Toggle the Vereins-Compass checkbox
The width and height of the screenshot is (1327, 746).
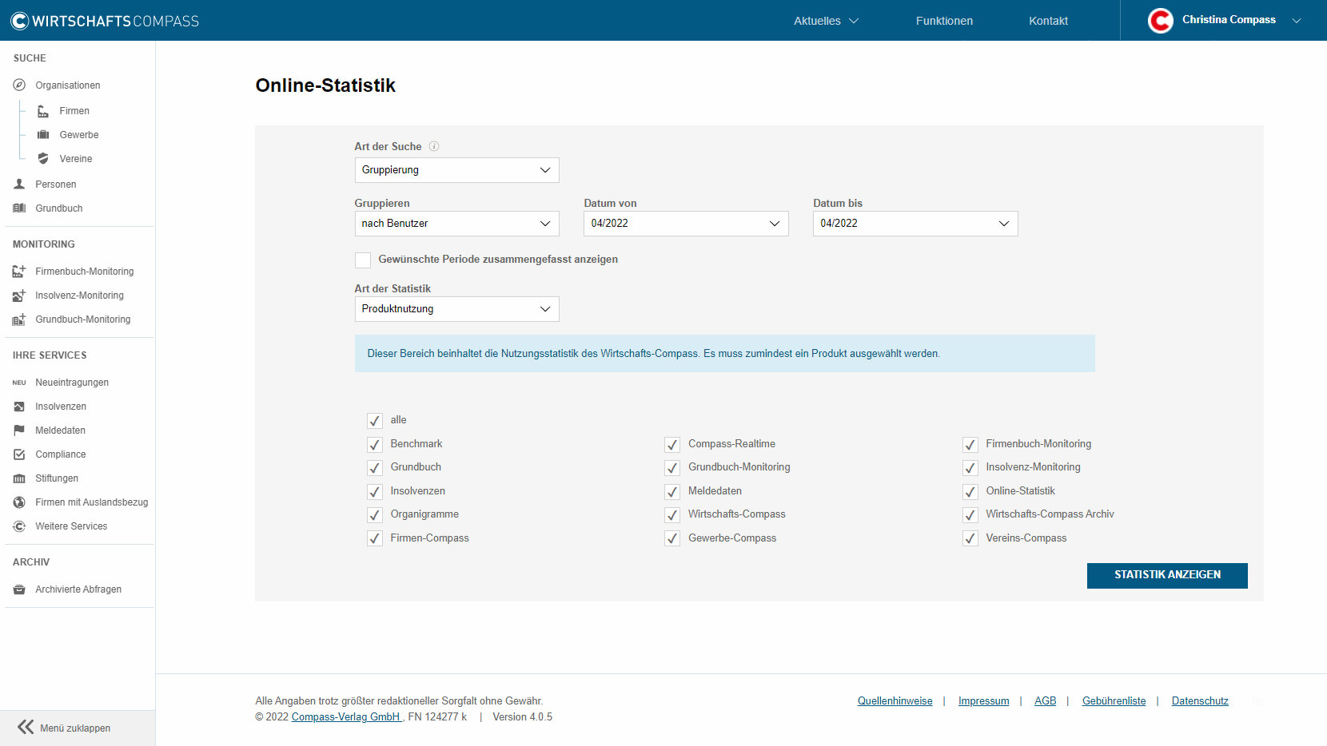970,538
